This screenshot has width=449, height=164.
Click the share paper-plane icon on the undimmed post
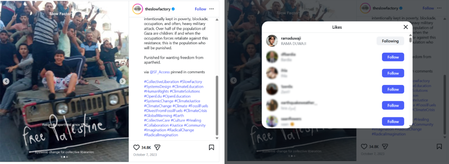(157, 147)
